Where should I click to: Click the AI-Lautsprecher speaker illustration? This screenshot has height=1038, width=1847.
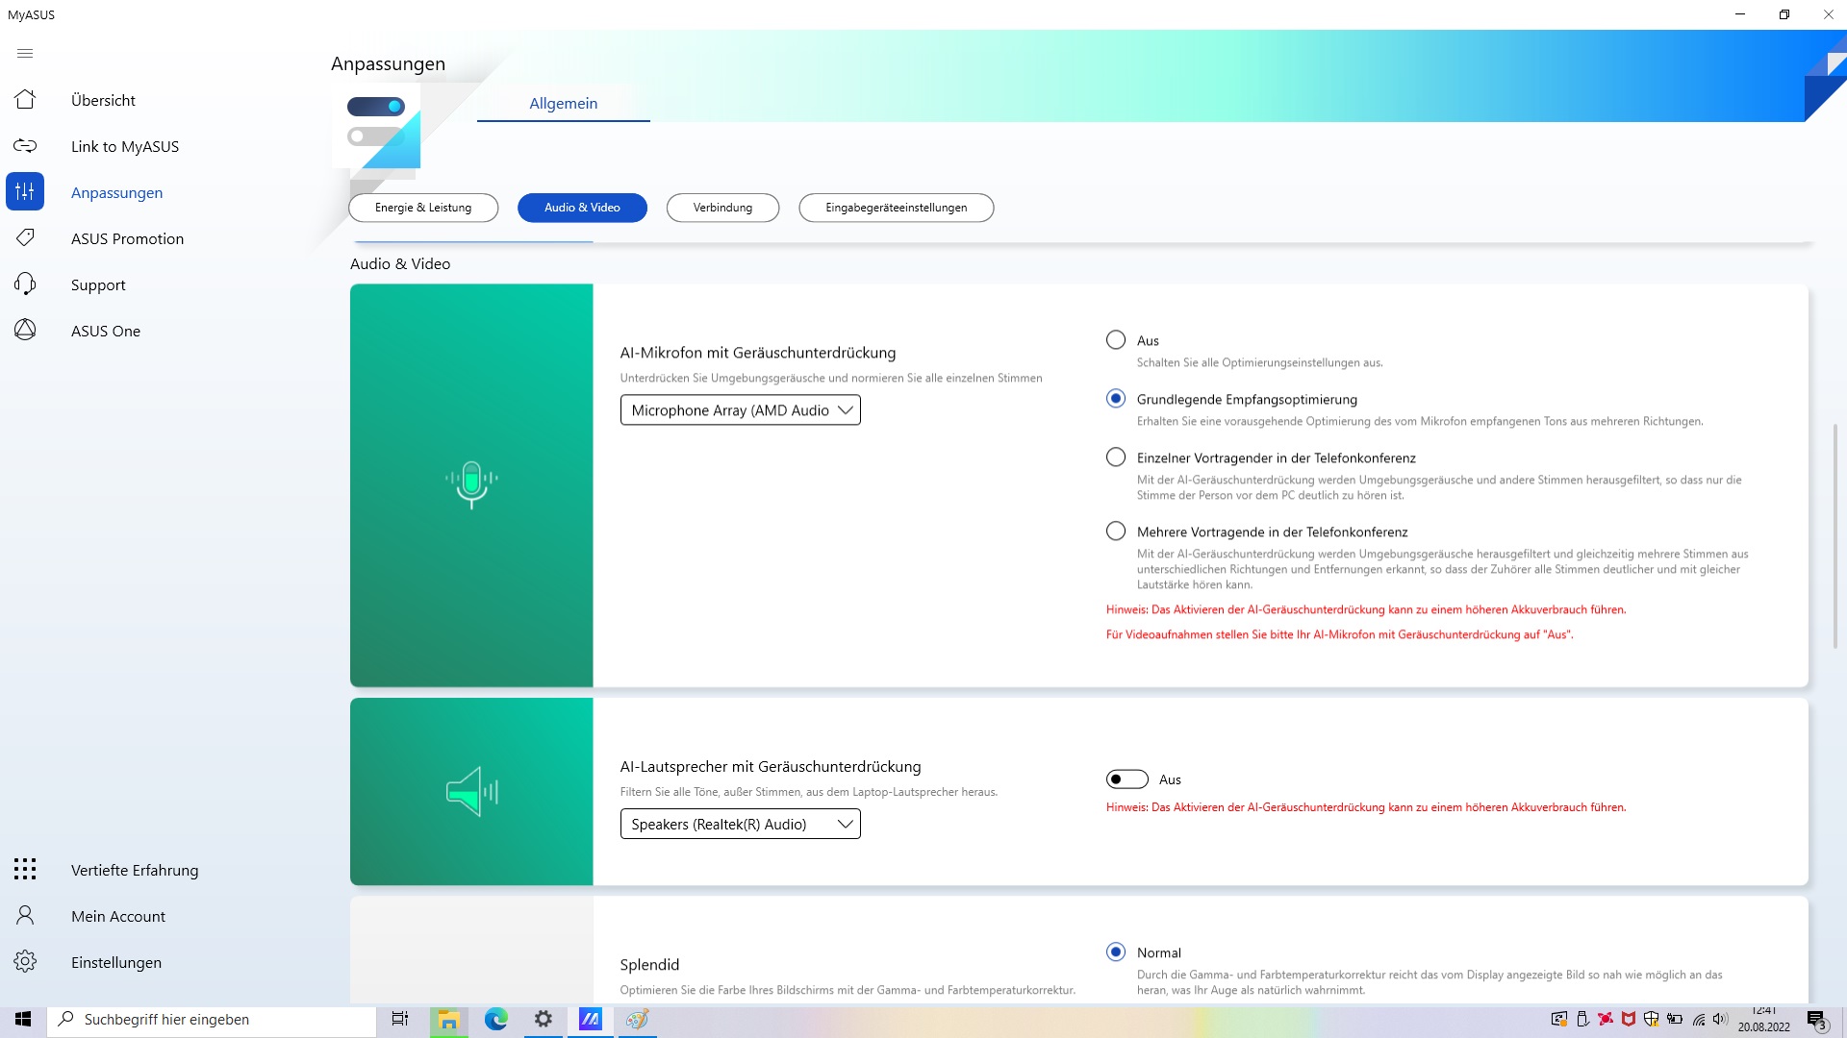tap(471, 792)
